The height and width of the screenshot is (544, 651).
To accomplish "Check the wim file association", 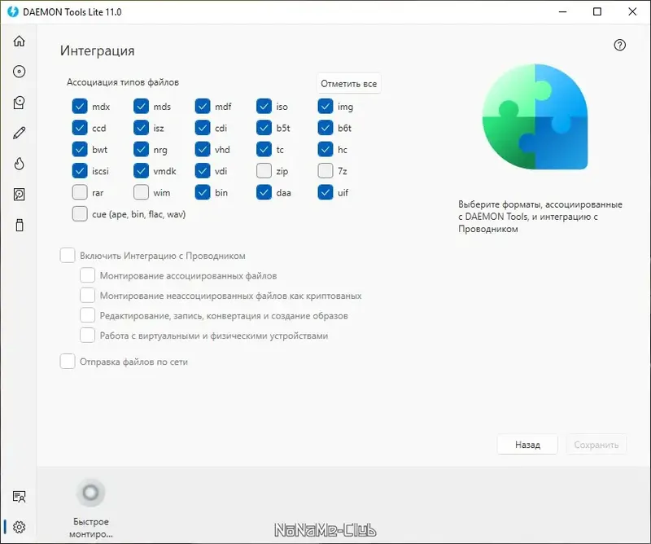I will coord(141,192).
